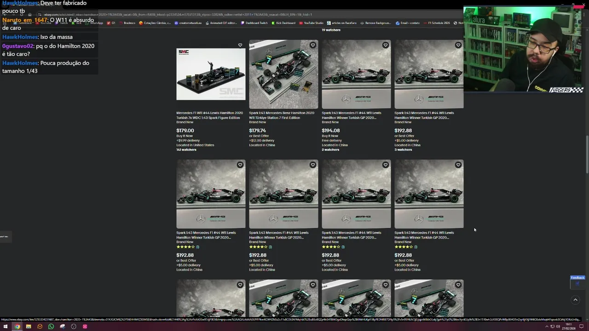Open the Mercedes F1 W11 Turkish 7x WDC listing title
The height and width of the screenshot is (331, 589).
point(209,115)
